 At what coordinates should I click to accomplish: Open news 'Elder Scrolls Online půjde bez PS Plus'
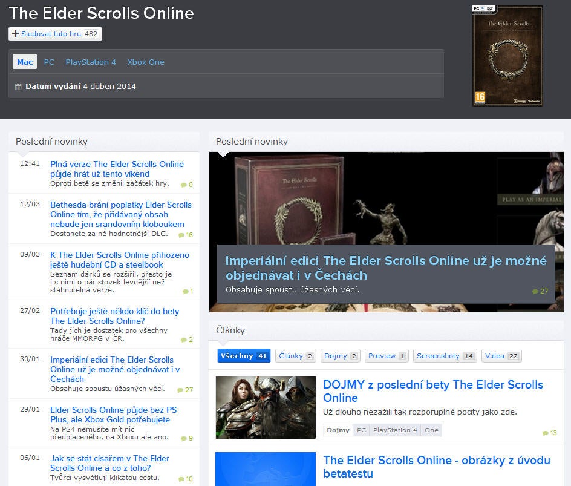[113, 415]
